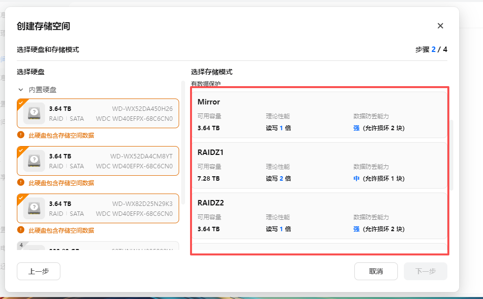Click RAIDZ1 performance text 读写 2 倍
The width and height of the screenshot is (483, 299).
coord(279,179)
